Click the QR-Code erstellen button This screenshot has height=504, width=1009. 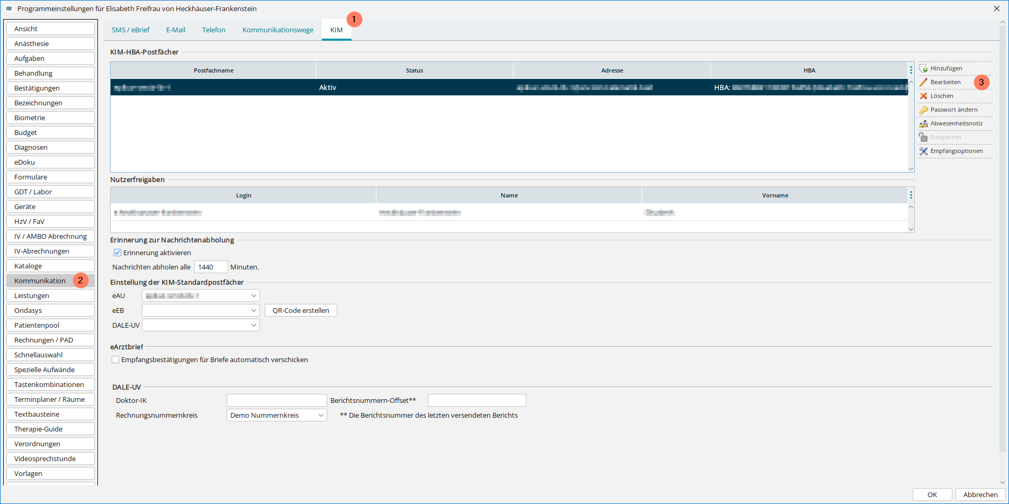(x=301, y=310)
